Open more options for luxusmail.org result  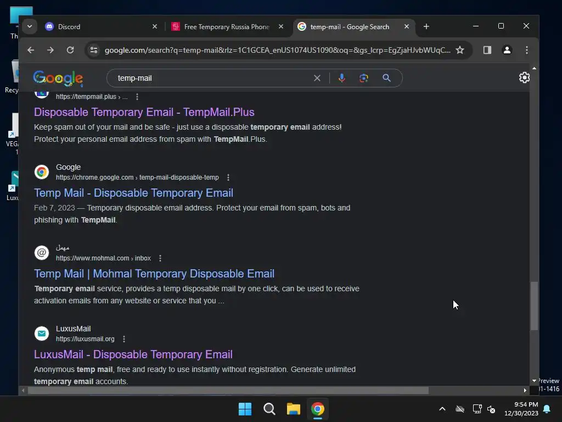[124, 338]
